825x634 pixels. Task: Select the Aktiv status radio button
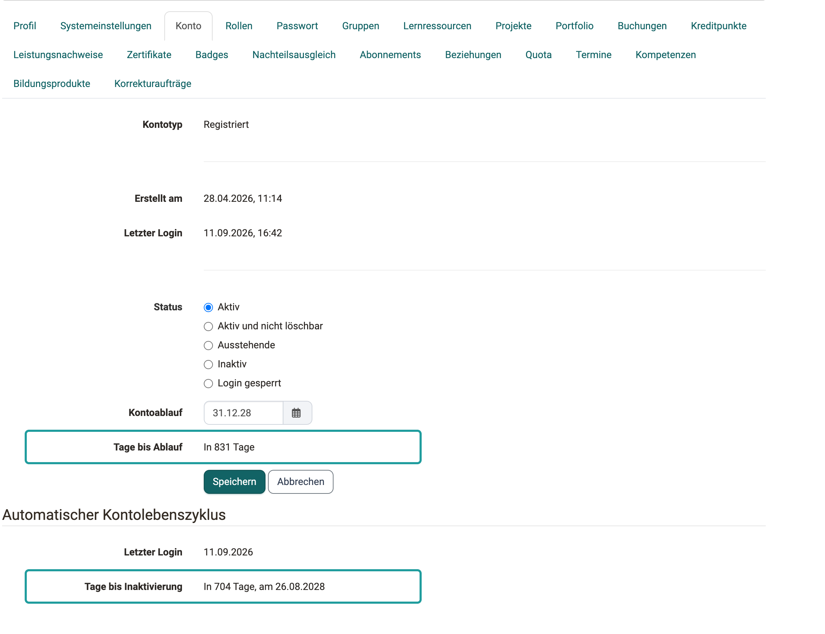click(208, 307)
